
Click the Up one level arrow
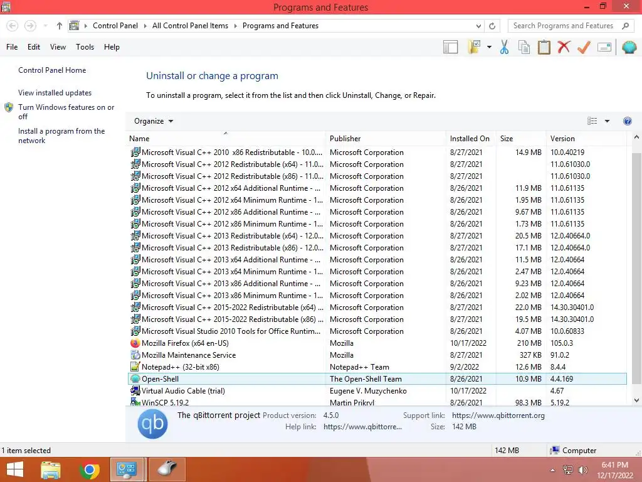tap(60, 26)
